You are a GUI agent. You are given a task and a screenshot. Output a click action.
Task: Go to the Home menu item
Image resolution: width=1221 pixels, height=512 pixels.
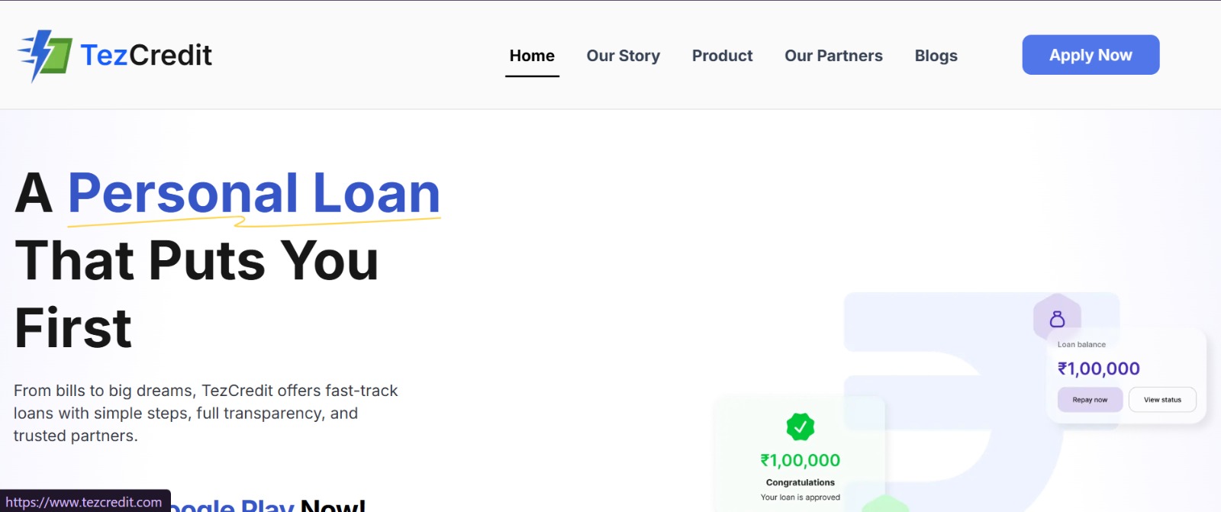click(x=532, y=56)
